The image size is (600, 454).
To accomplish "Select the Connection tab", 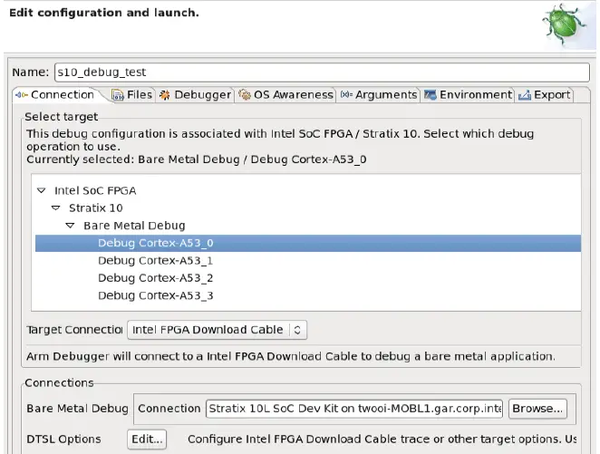I will (x=55, y=94).
